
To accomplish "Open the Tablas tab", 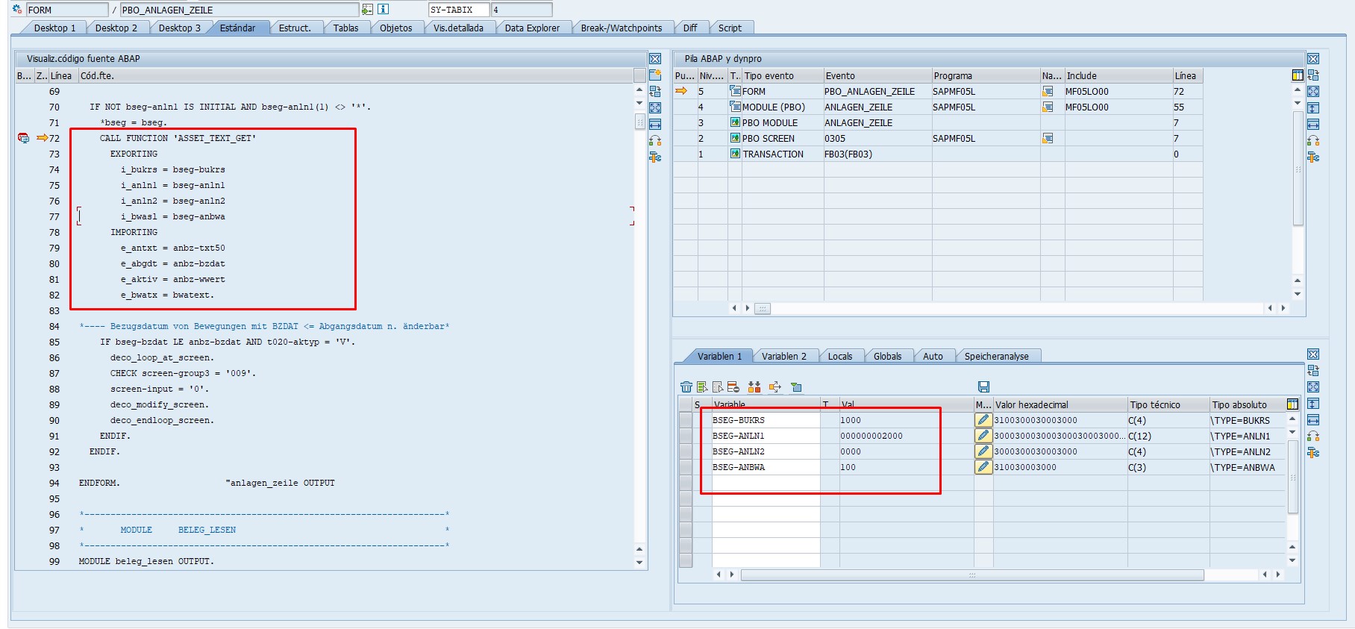I will coord(345,28).
